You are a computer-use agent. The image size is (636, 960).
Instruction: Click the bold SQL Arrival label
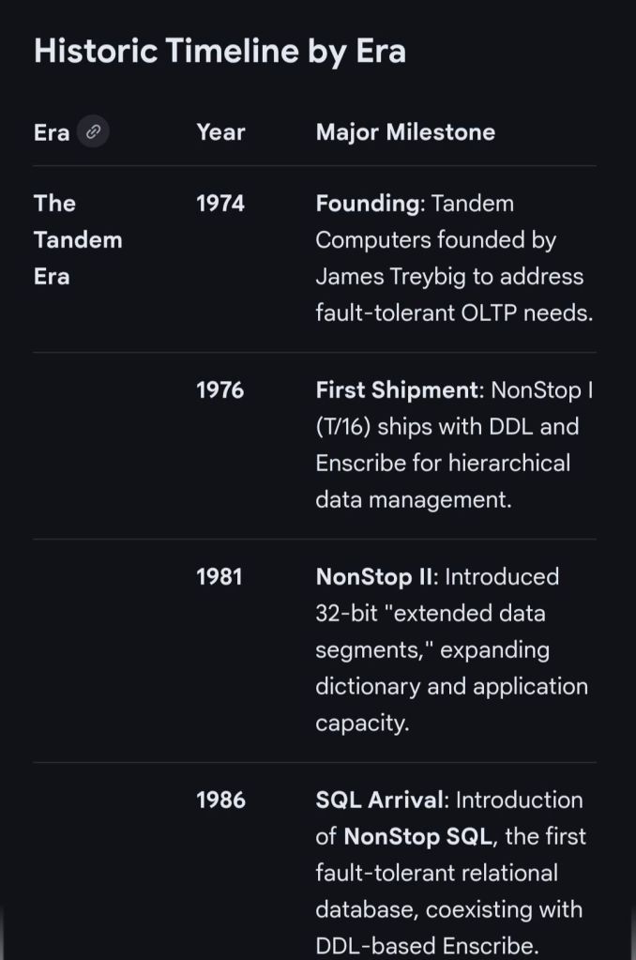click(x=381, y=800)
